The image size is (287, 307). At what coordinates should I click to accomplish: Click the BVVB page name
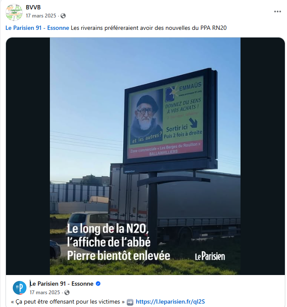pyautogui.click(x=33, y=7)
